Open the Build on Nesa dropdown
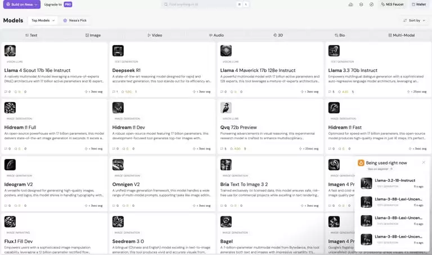432x255 pixels. (x=22, y=4)
